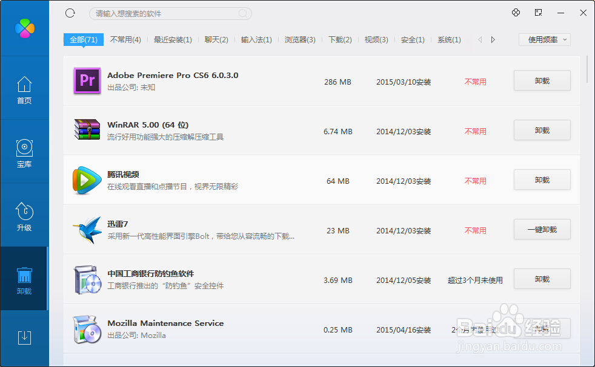Click the Adobe Premiere Pro icon
595x367 pixels.
click(x=87, y=80)
